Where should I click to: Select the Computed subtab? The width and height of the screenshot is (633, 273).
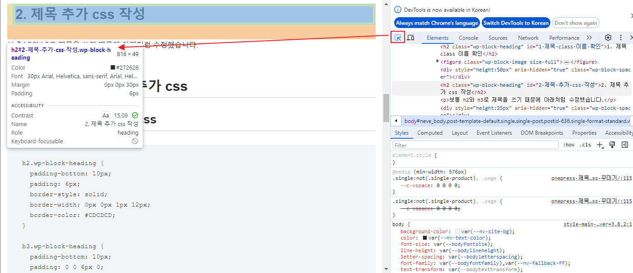click(x=430, y=133)
